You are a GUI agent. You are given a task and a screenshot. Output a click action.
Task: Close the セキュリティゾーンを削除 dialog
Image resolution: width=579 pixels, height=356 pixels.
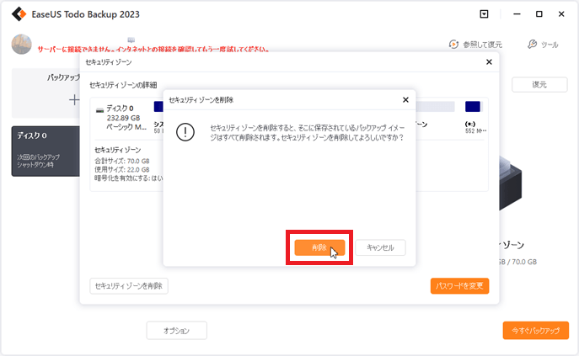(x=405, y=99)
